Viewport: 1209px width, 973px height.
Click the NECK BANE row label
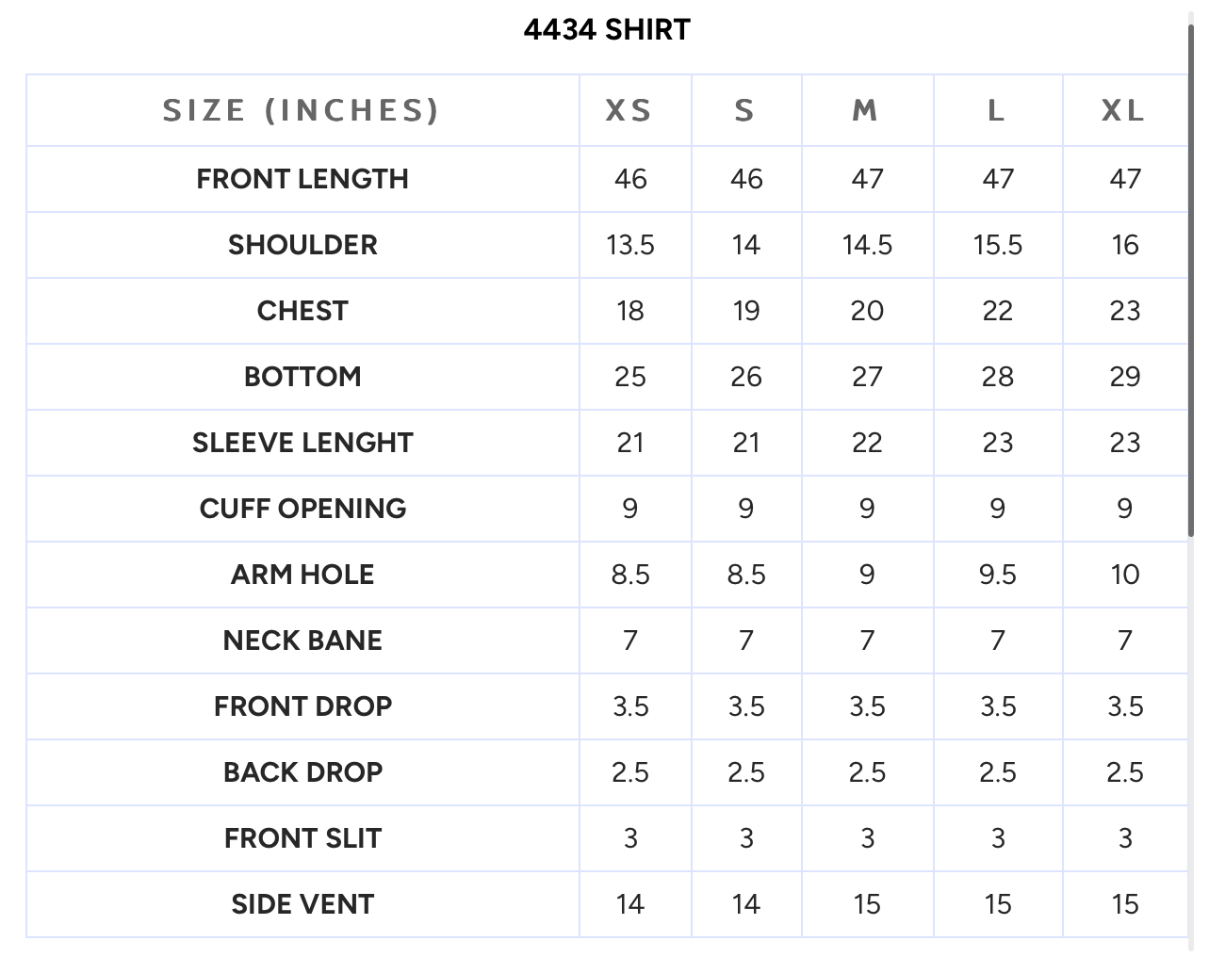302,641
